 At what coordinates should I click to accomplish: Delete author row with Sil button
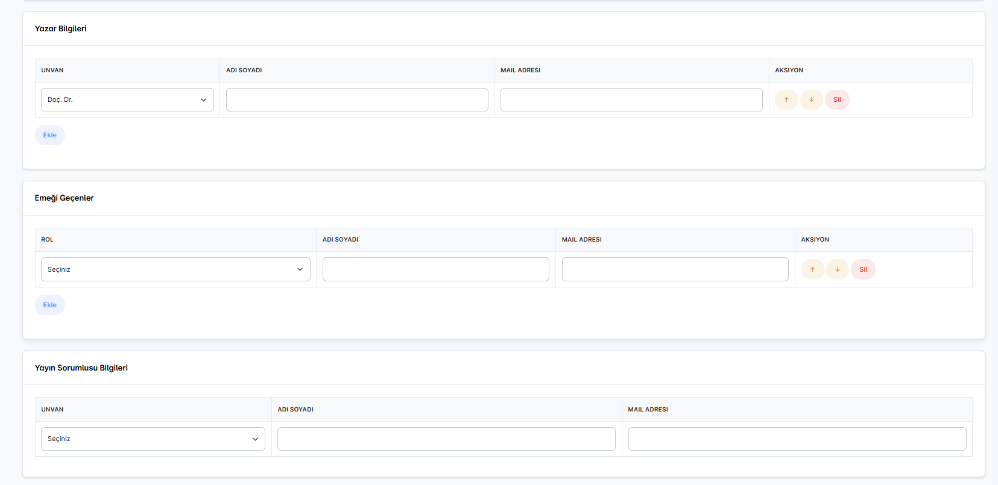(837, 100)
